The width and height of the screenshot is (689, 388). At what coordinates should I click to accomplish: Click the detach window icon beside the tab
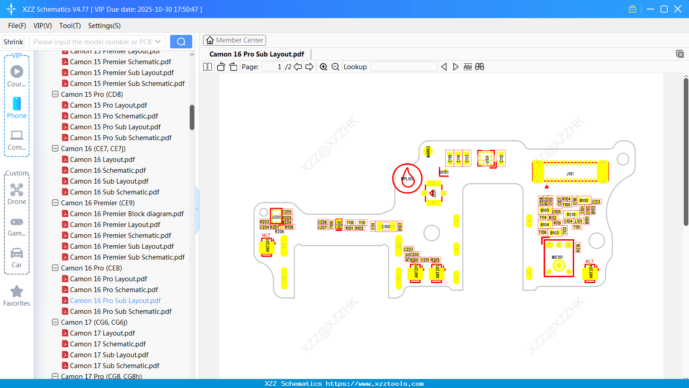pyautogui.click(x=679, y=54)
